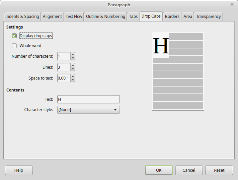The width and height of the screenshot is (238, 180).
Task: Decrease Space to text with down arrow
Action: tap(73, 80)
